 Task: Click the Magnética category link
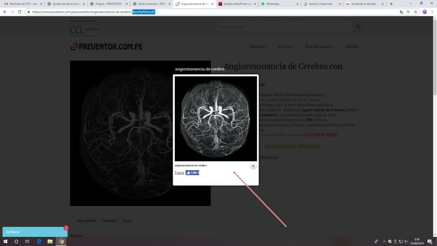pyautogui.click(x=269, y=157)
